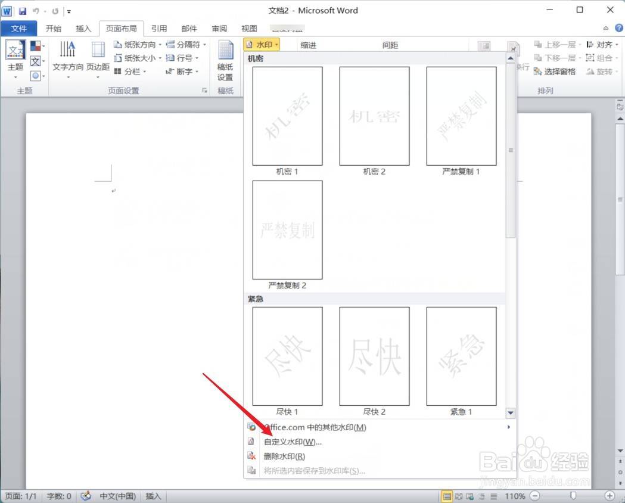Switch to the 视图 tab
Screen dimensions: 625x503
(x=249, y=29)
